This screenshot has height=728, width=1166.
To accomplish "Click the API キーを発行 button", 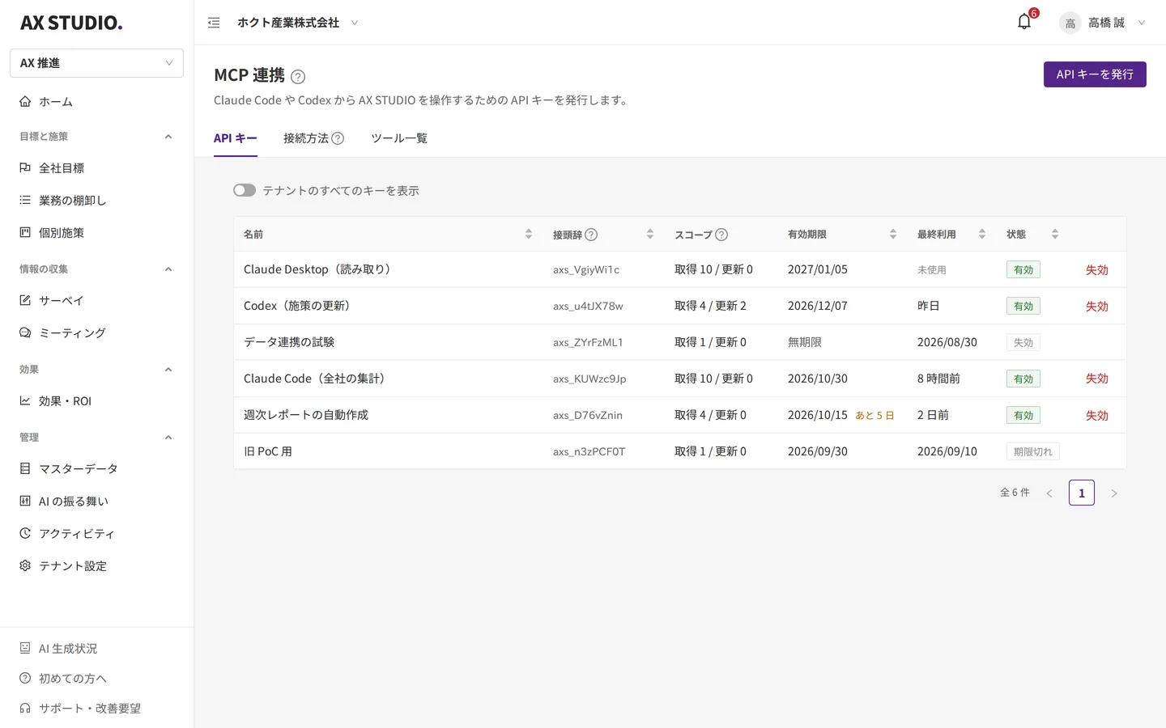I will [1095, 74].
